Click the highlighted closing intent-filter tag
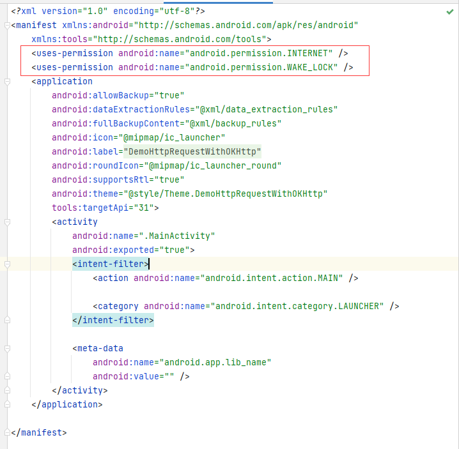Image resolution: width=459 pixels, height=449 pixels. 113,320
